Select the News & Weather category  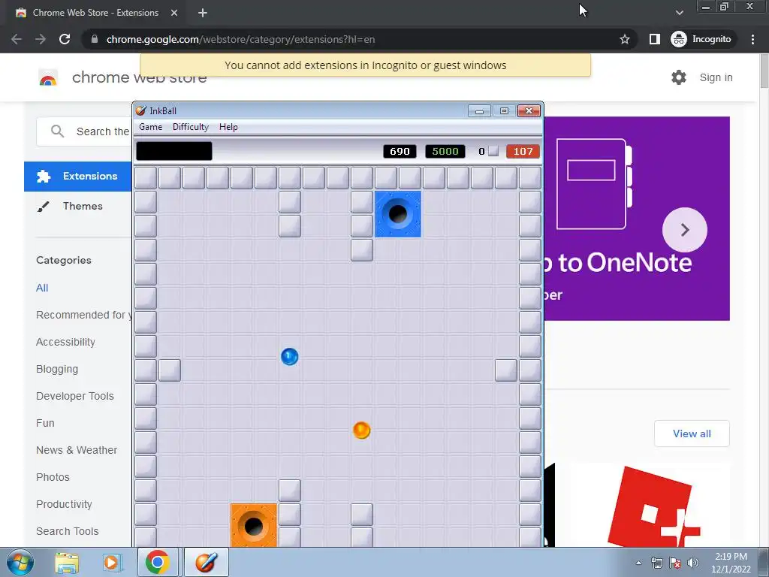click(x=77, y=450)
